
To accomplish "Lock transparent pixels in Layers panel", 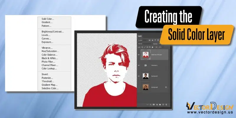I will pyautogui.click(x=142, y=47).
